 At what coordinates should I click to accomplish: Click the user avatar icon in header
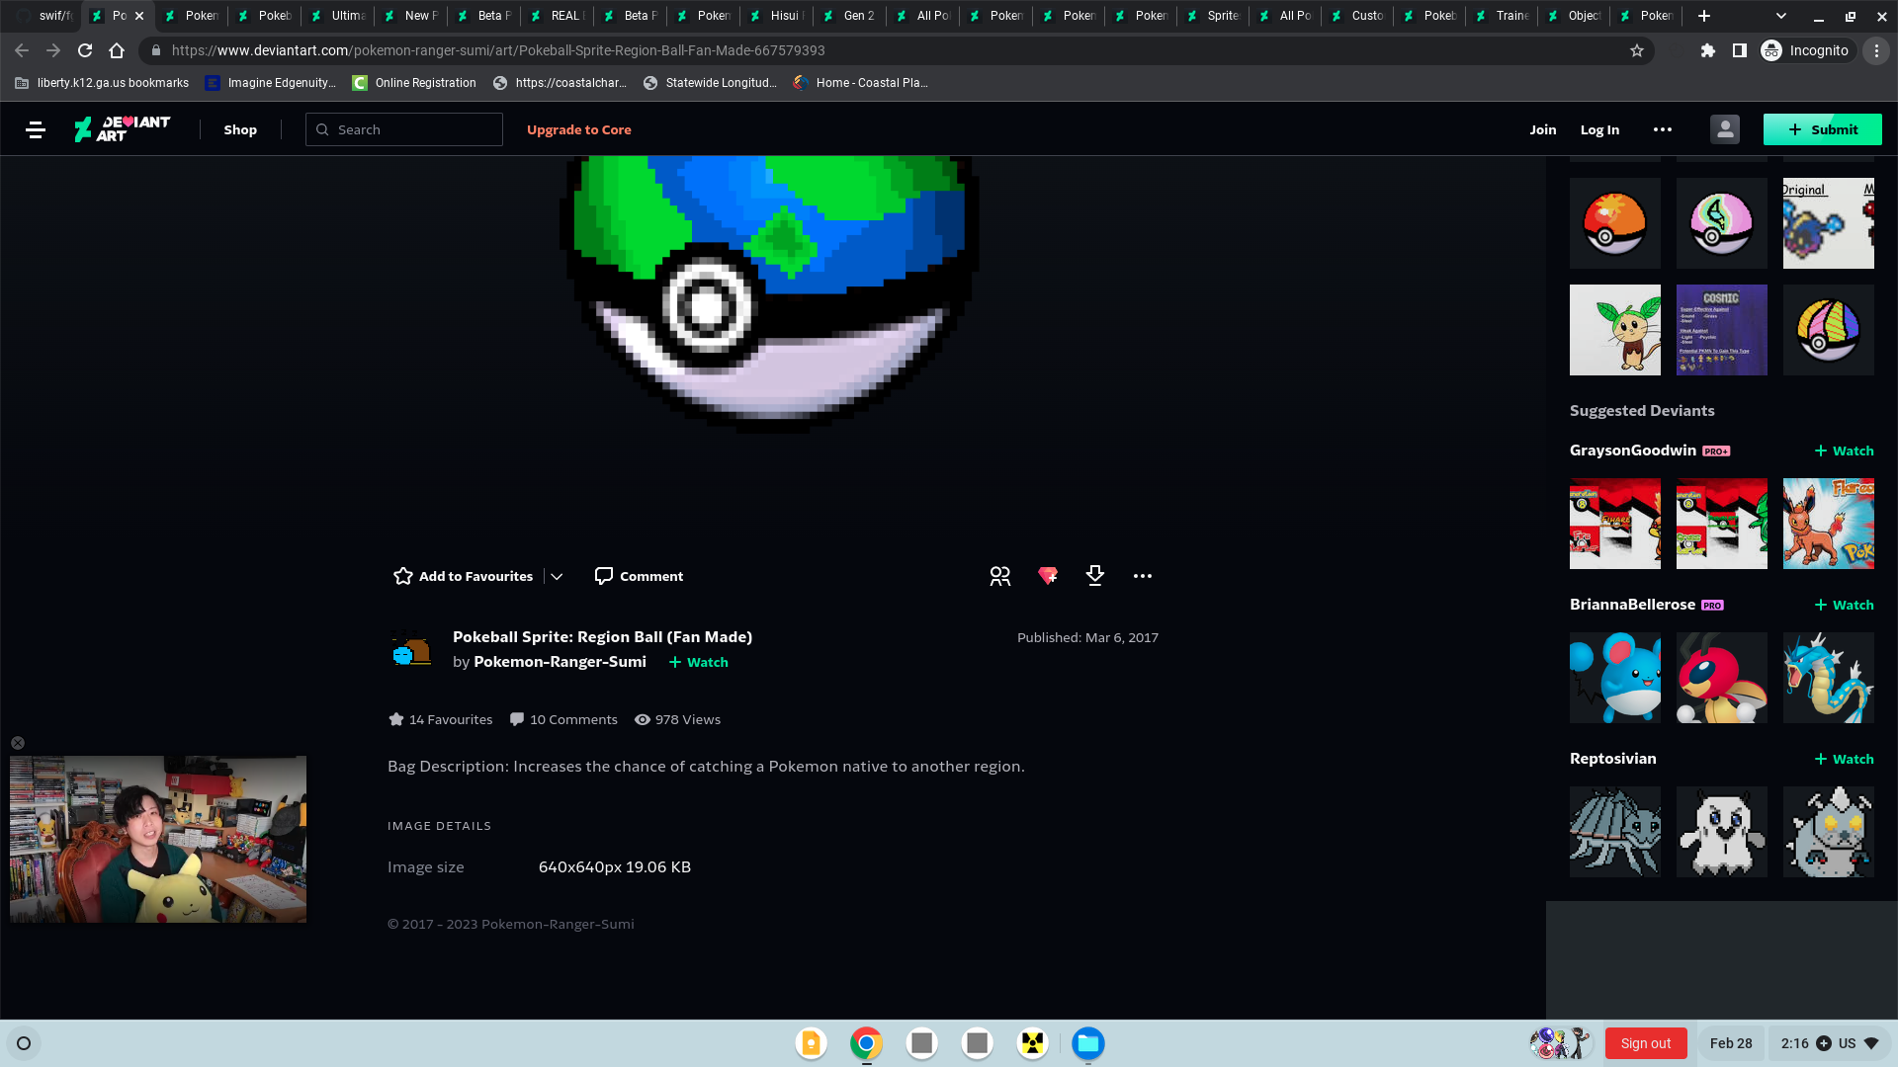1725,129
